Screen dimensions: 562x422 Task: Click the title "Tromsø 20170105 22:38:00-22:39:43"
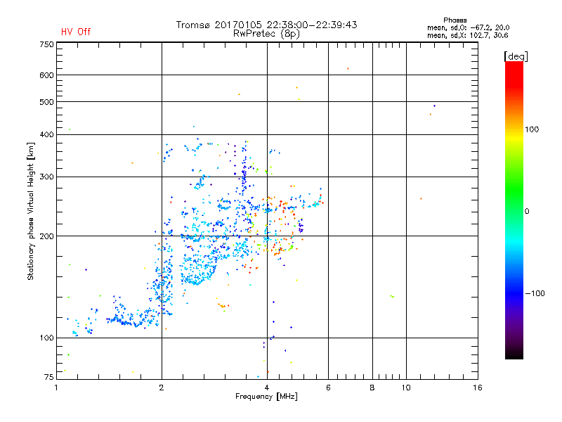point(266,25)
